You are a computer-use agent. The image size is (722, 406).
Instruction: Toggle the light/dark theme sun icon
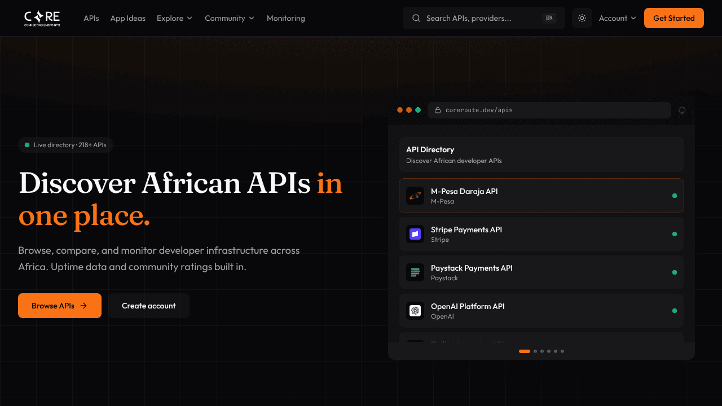pos(582,18)
